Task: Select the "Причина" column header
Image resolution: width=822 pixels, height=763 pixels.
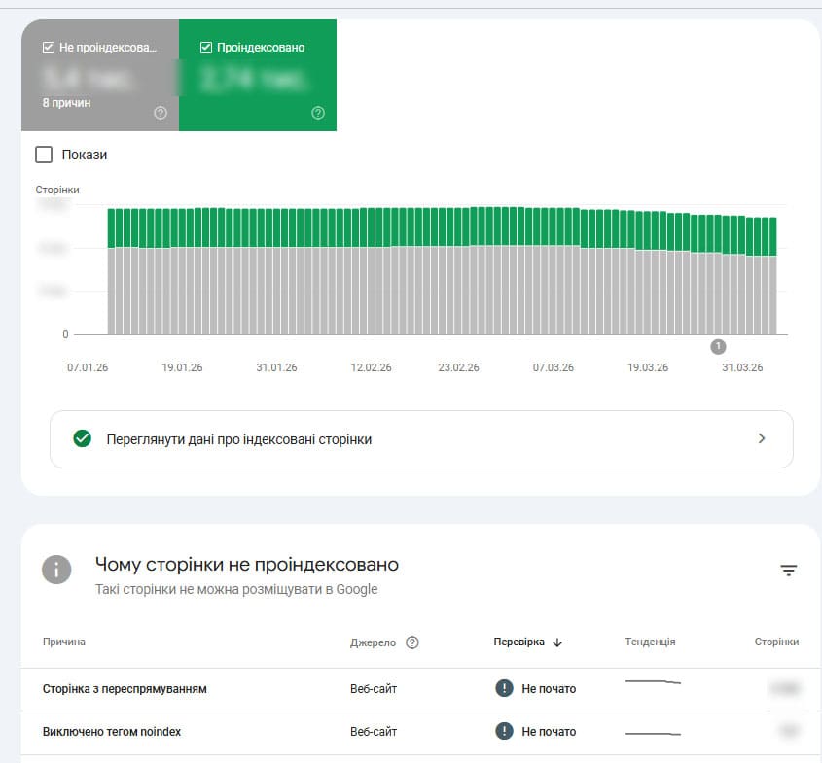Action: click(64, 642)
